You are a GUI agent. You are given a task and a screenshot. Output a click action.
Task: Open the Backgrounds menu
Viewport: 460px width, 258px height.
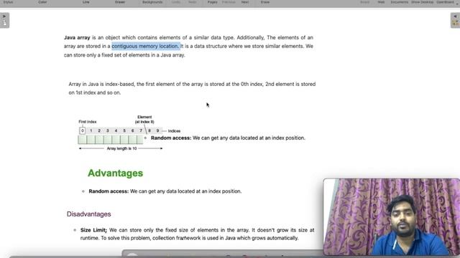[152, 2]
